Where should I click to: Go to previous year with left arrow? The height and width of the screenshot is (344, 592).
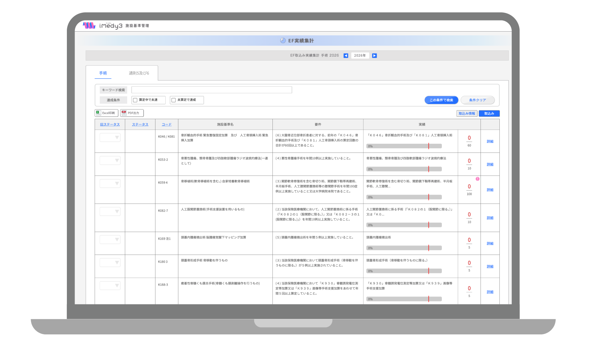click(x=346, y=56)
